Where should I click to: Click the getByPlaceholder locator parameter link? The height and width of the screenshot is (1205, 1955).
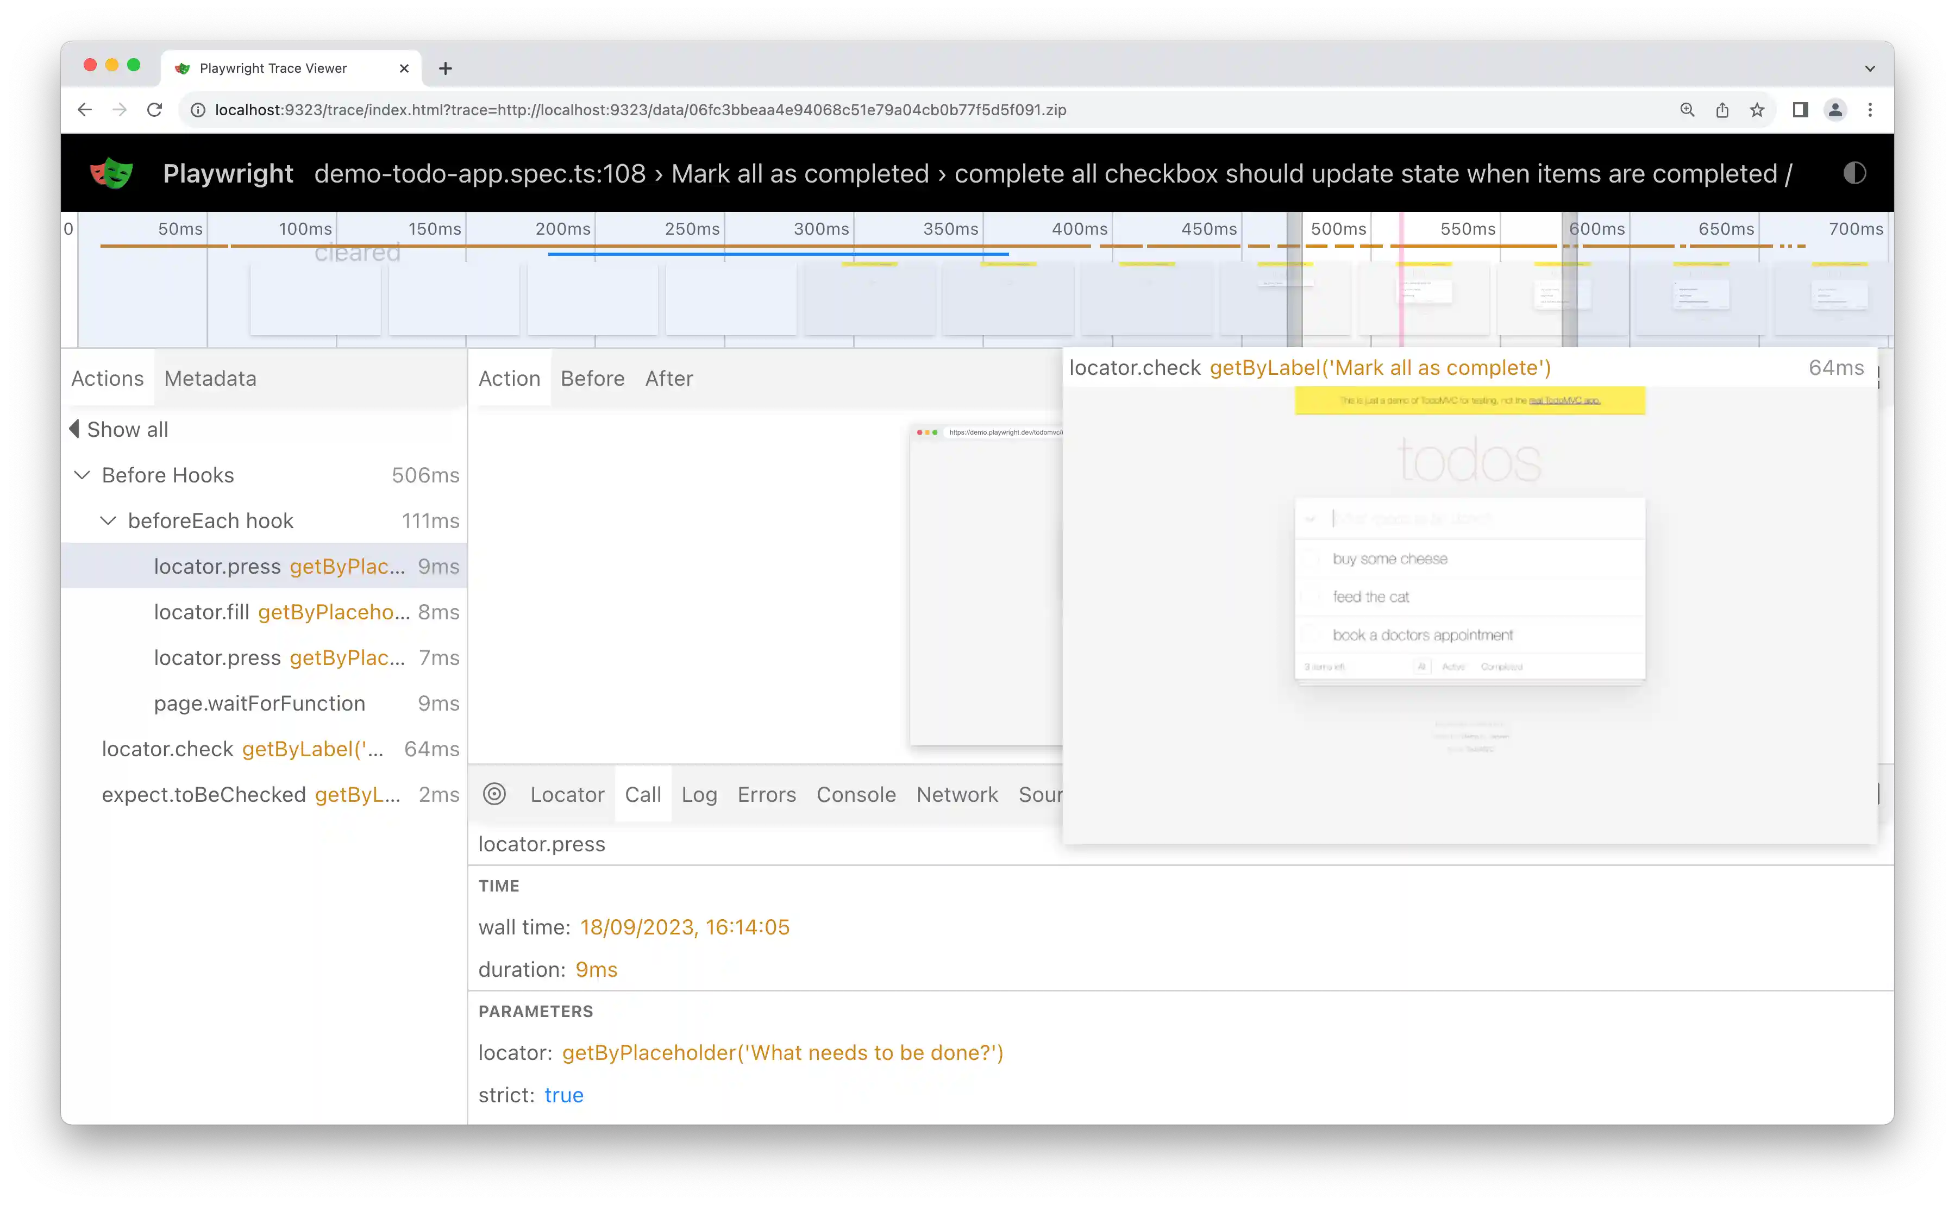[x=784, y=1052]
